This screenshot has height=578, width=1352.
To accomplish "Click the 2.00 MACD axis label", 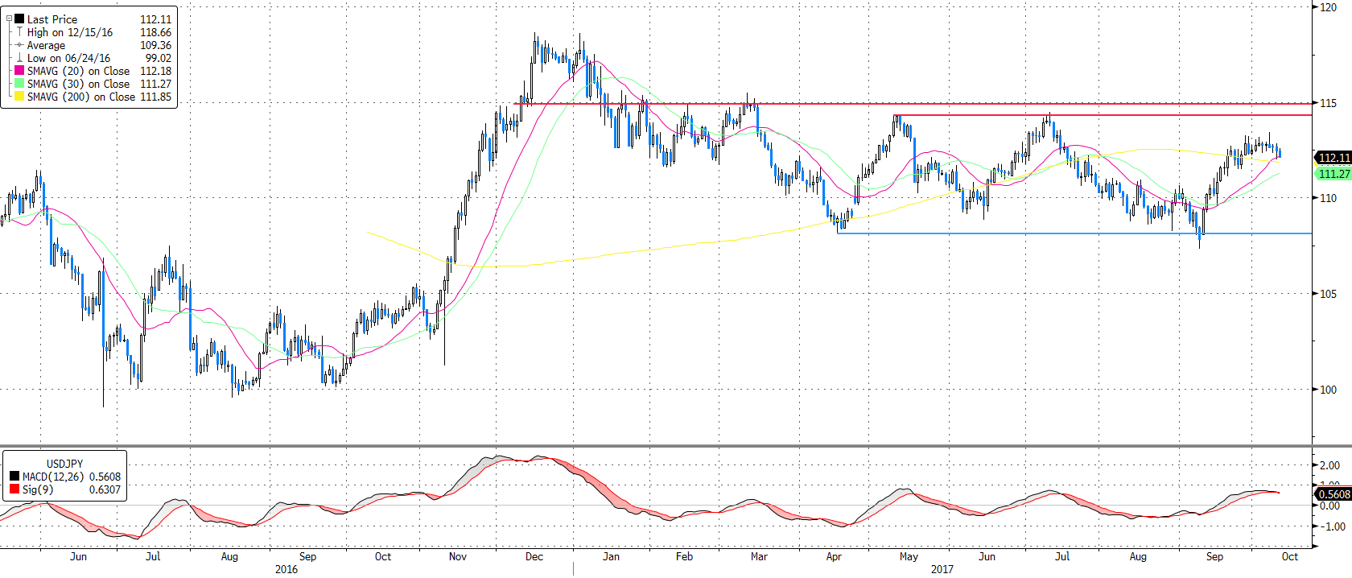I will click(x=1331, y=465).
